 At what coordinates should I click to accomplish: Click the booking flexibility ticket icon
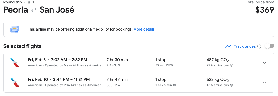15,29
